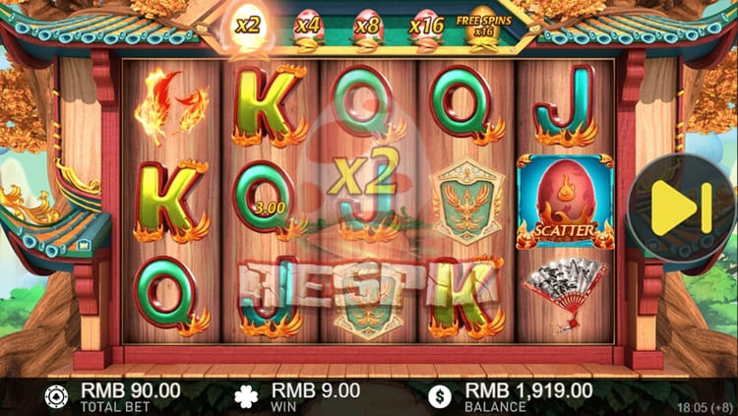Click the golden Free Spins x16 egg
738x416 pixels.
(x=483, y=28)
